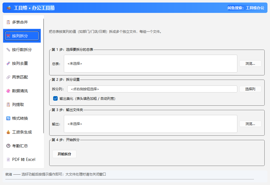The height and width of the screenshot is (185, 270).
Task: Open the 按列去重 tool
Action: pos(22,63)
